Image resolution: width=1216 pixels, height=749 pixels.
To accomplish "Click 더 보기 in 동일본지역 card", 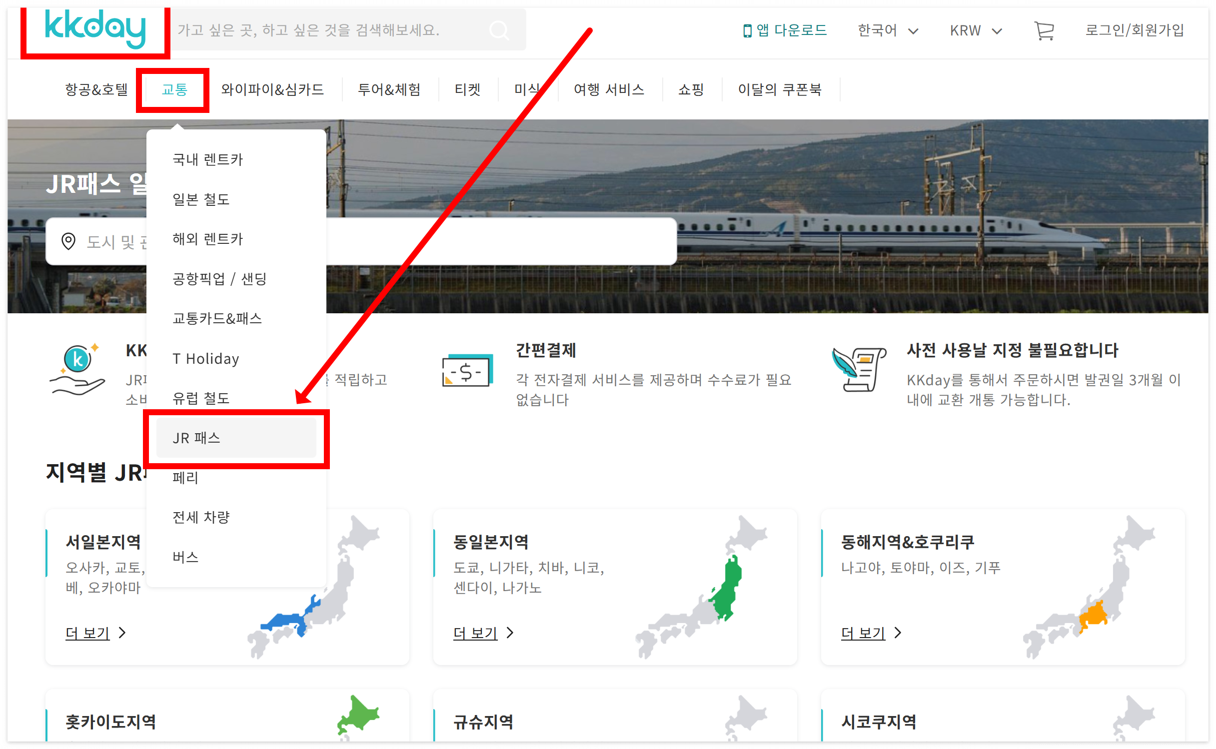I will coord(483,633).
